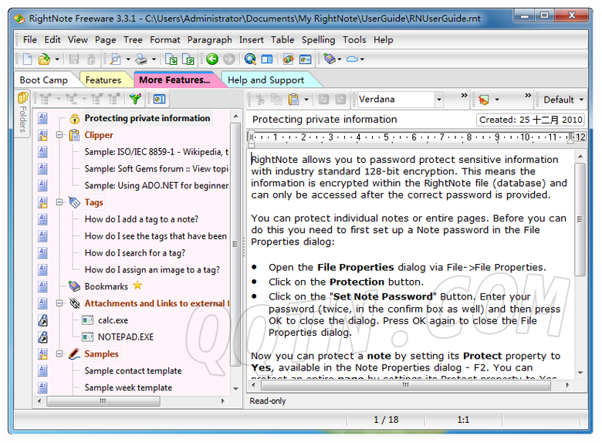This screenshot has width=602, height=443.
Task: Open the Spelling menu
Action: point(318,39)
